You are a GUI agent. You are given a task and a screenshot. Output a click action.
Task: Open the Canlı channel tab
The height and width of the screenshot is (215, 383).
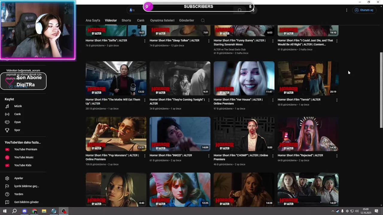141,20
